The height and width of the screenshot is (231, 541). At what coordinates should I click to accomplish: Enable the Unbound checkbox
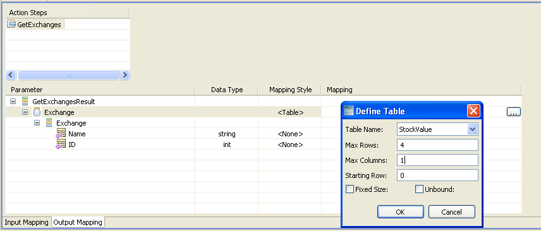(x=419, y=189)
